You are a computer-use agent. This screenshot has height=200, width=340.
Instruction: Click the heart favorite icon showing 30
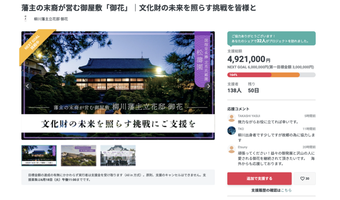304,179
